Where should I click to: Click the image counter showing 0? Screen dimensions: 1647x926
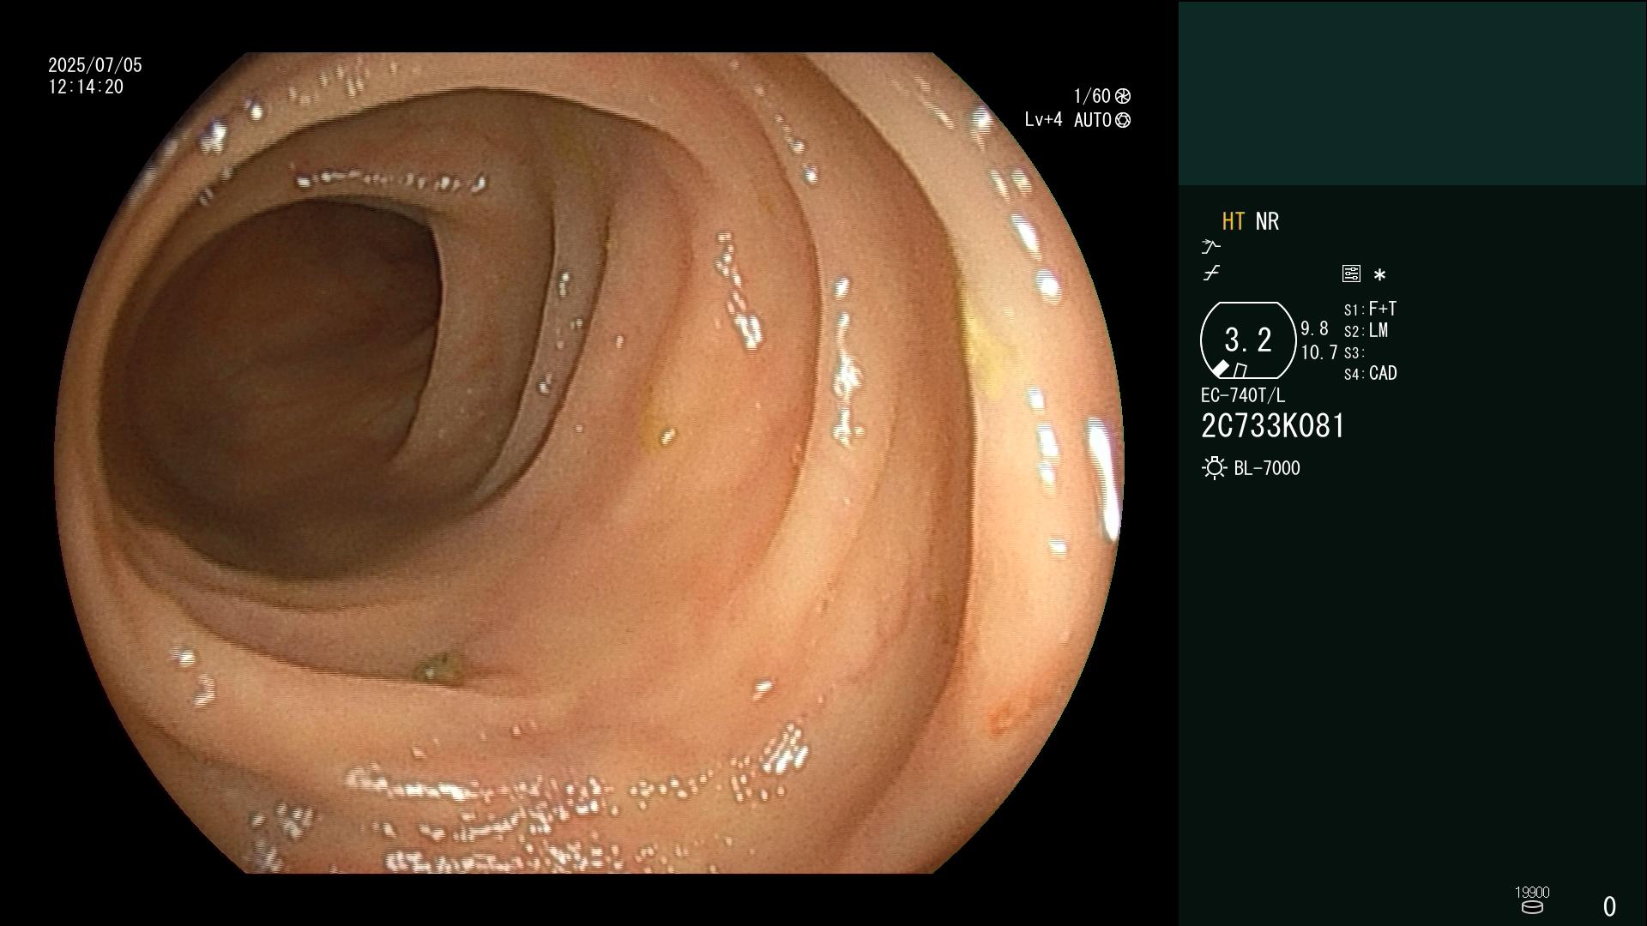point(1609,906)
